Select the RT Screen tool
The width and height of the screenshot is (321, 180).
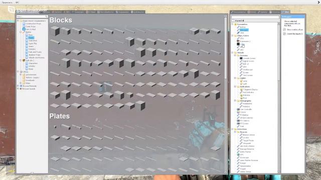point(244,123)
